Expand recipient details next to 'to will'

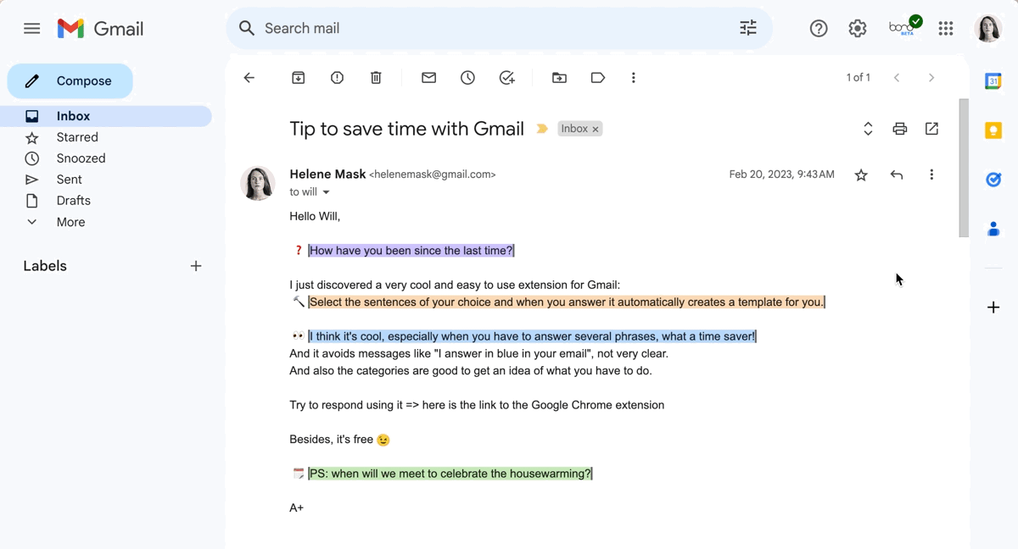[326, 192]
